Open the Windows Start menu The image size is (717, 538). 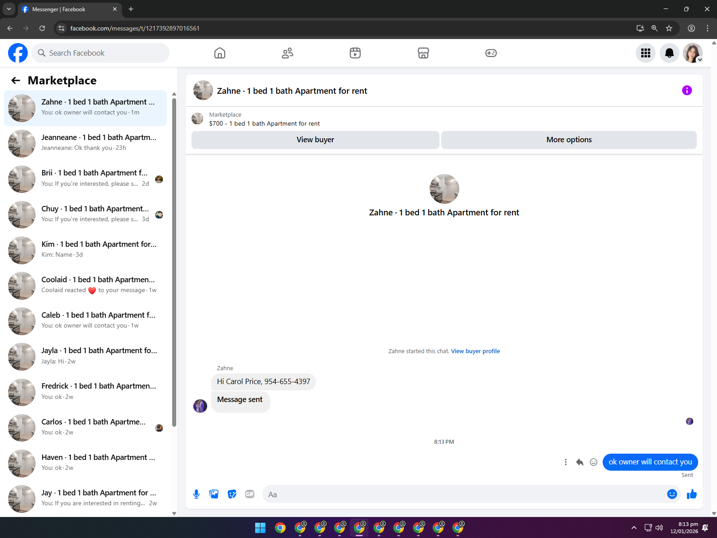(261, 528)
